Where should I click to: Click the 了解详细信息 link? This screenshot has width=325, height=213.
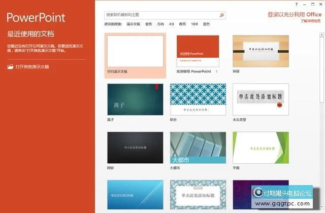pos(311,21)
